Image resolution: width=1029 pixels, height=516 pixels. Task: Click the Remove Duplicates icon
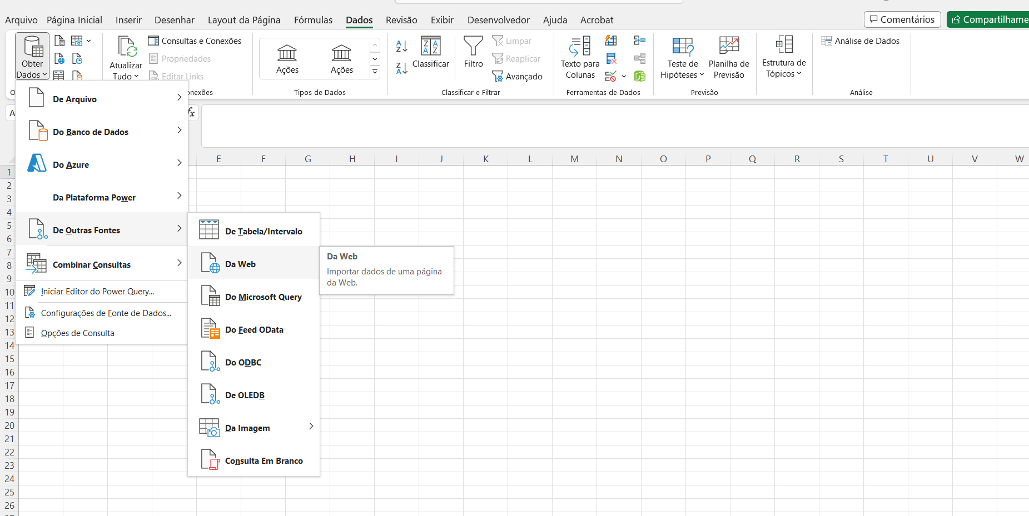(x=611, y=58)
